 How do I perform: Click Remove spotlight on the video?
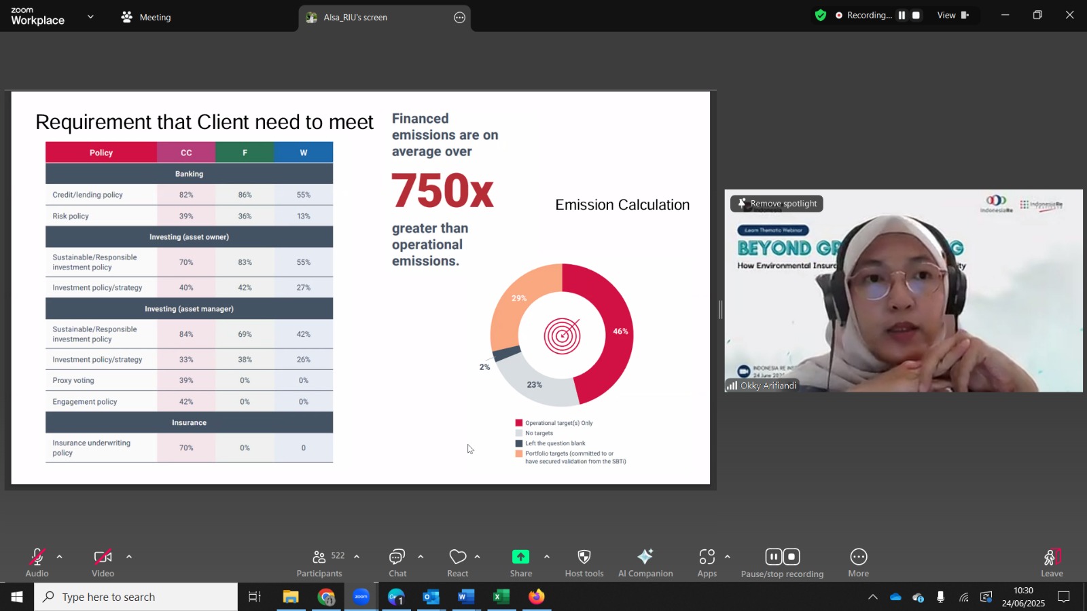(777, 204)
